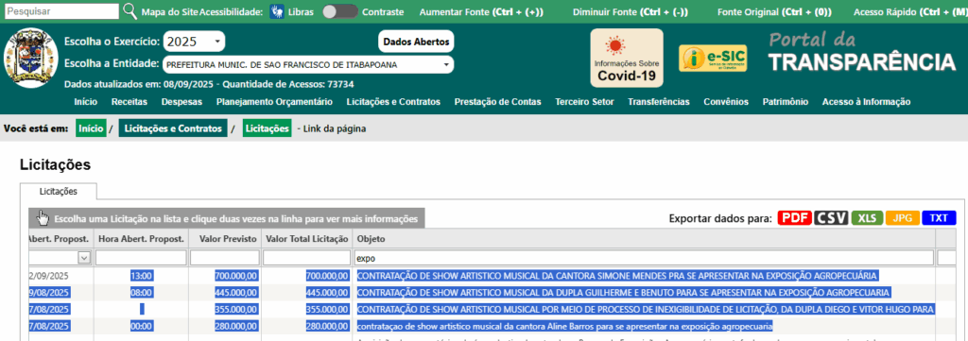The image size is (968, 341).
Task: Click the Valor Total Licitação filter field
Action: (x=307, y=258)
